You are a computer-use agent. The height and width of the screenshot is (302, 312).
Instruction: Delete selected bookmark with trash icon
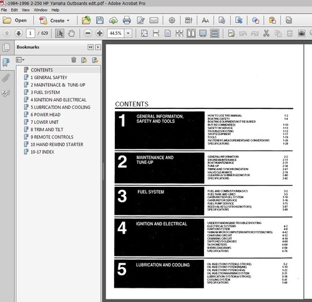[x=74, y=60]
